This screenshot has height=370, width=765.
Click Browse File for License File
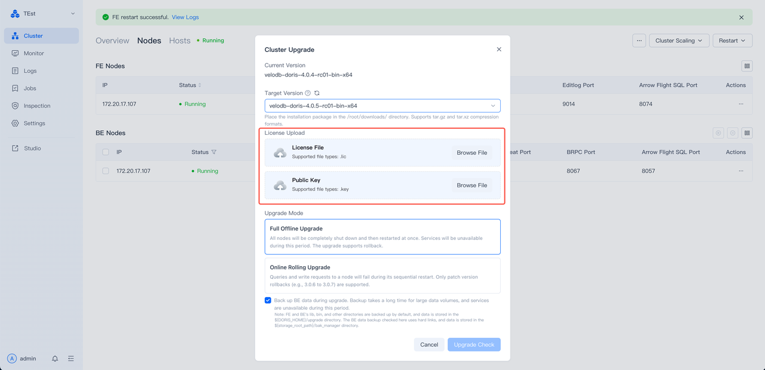pos(472,153)
